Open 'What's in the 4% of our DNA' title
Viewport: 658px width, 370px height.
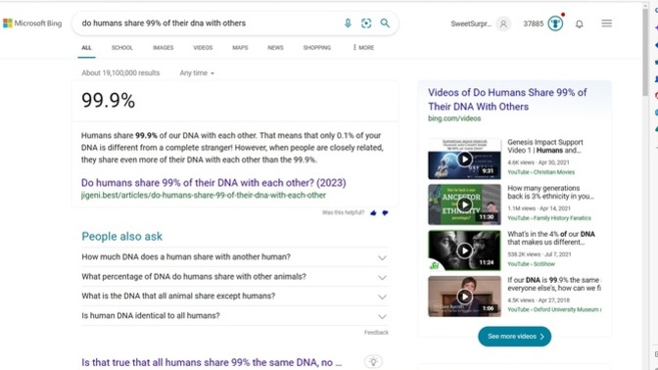(551, 238)
